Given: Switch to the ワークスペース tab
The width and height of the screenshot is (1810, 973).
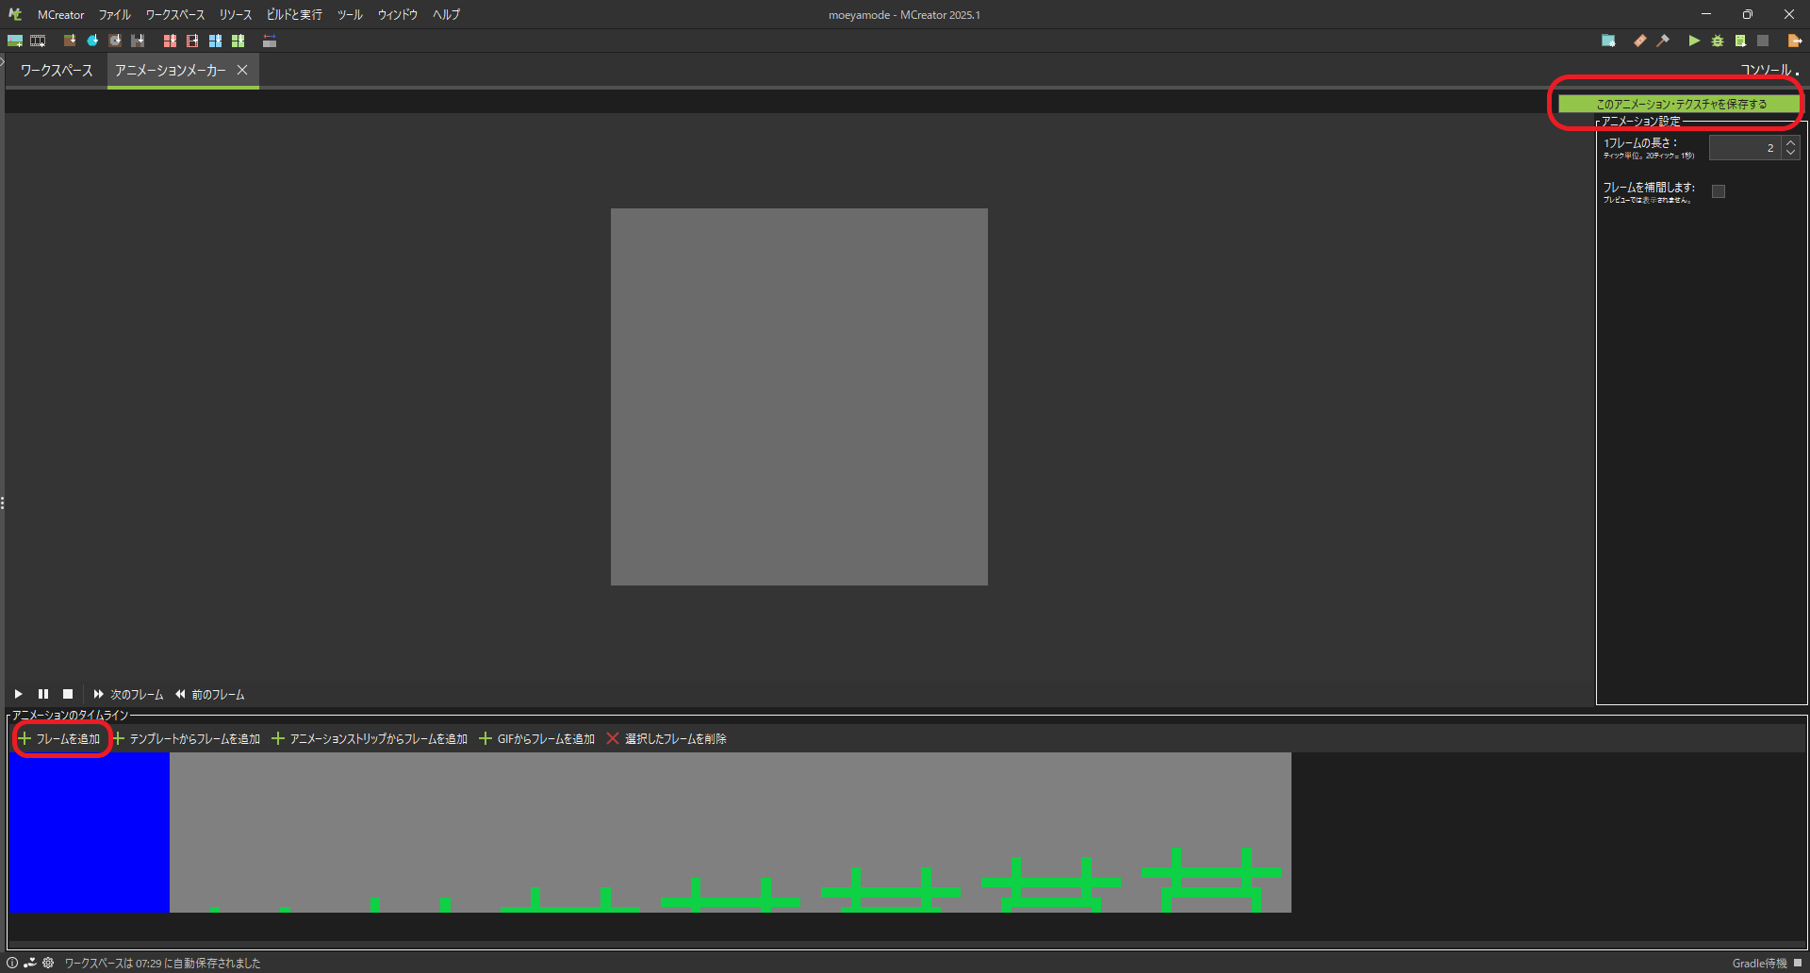Looking at the screenshot, I should (57, 71).
